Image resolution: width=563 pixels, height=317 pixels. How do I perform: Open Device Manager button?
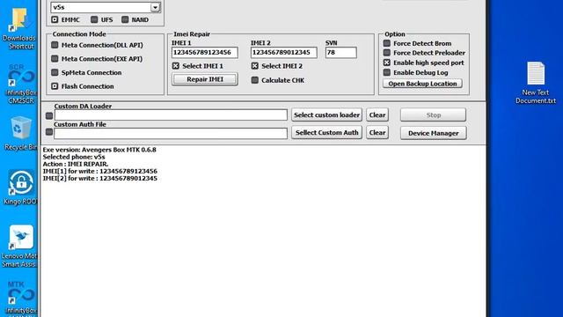tap(434, 133)
